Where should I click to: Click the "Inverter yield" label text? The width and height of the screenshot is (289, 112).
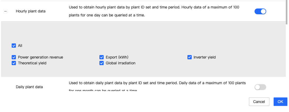point(204,57)
